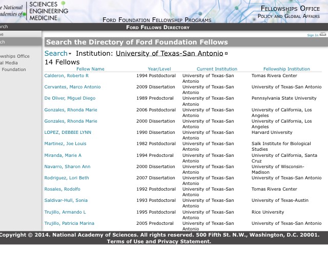Click '1994 Postdoctoral' in Calderon row
This screenshot has height=256, width=328.
pyautogui.click(x=156, y=76)
